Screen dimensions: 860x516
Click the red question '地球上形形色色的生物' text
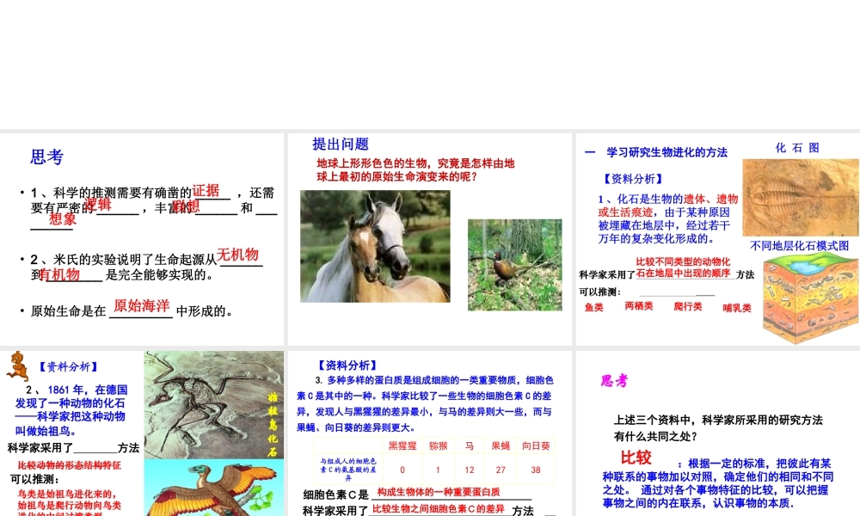click(x=415, y=170)
